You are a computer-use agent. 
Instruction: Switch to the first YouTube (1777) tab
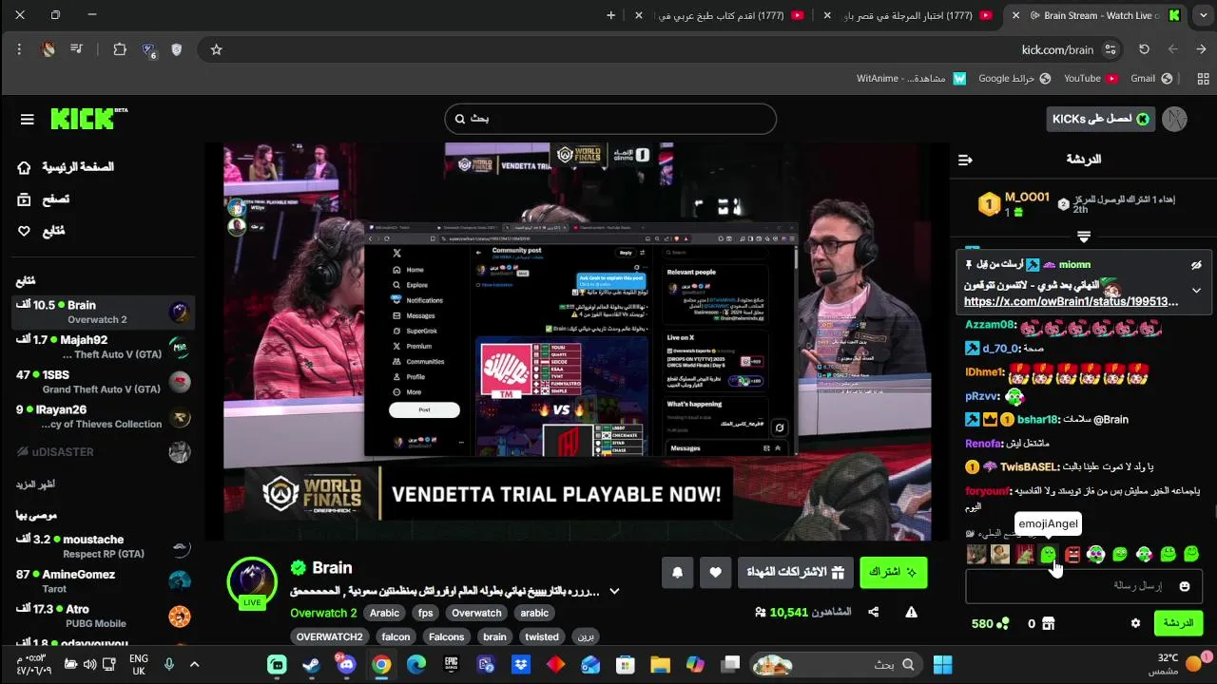(906, 15)
